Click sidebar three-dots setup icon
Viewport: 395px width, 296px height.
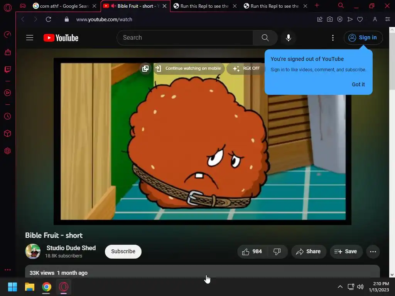pyautogui.click(x=8, y=270)
